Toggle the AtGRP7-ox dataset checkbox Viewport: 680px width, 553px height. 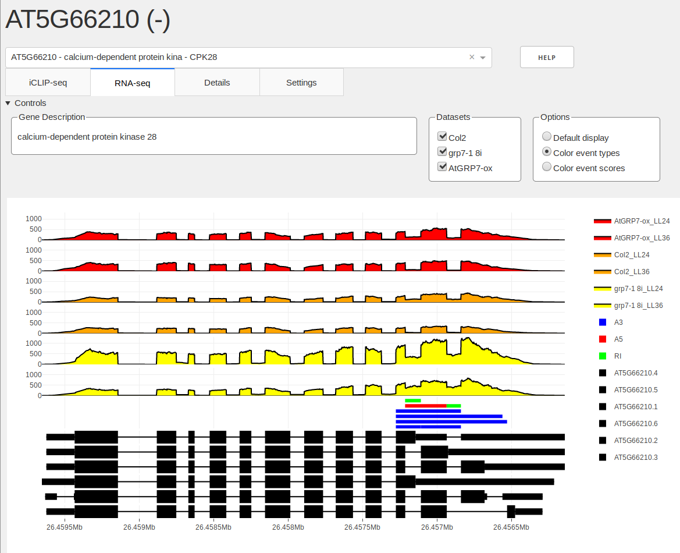click(x=443, y=166)
